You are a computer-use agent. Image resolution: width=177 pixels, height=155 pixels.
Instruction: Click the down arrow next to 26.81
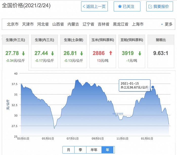pyautogui.click(x=82, y=53)
